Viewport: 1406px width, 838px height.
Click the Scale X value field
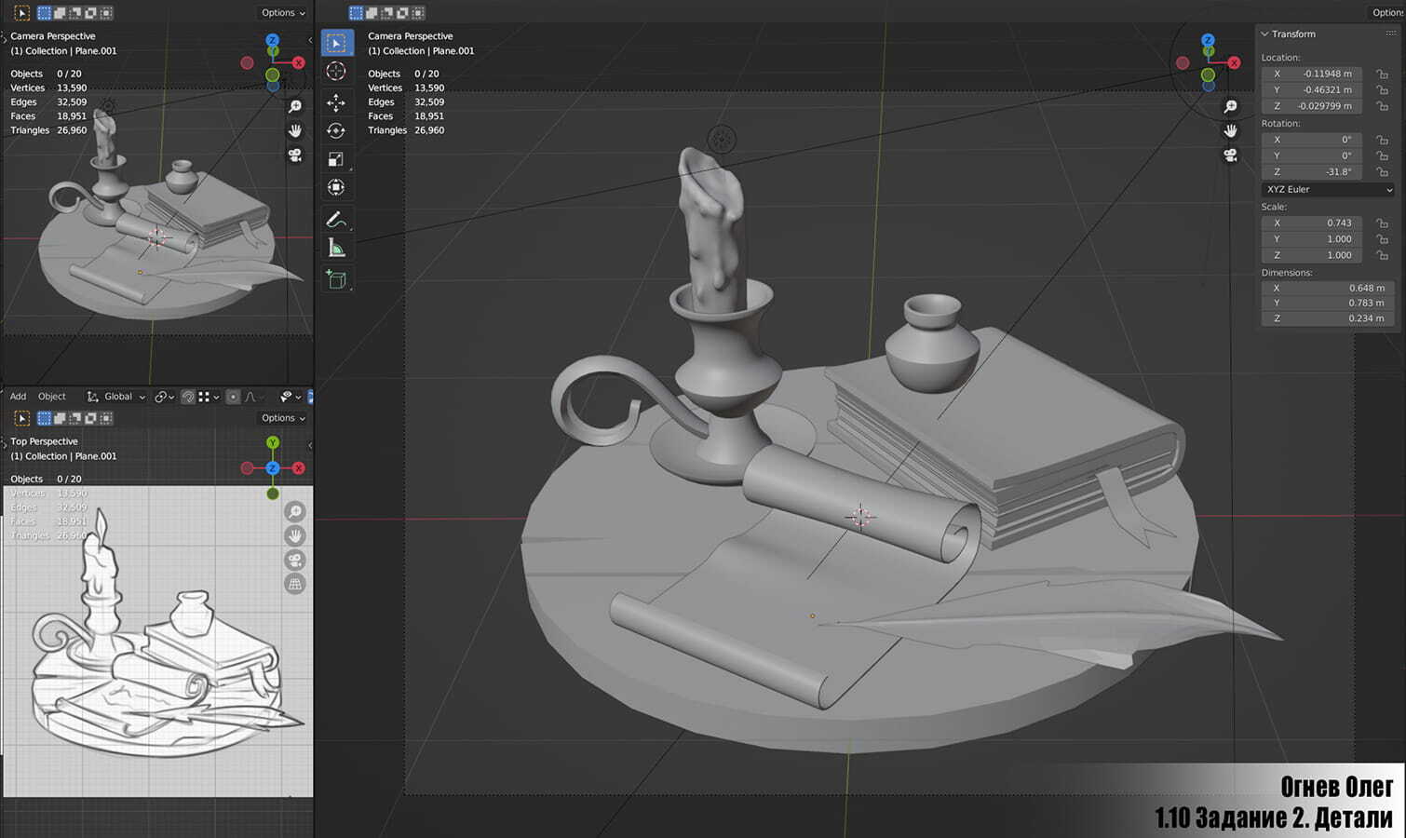point(1313,223)
